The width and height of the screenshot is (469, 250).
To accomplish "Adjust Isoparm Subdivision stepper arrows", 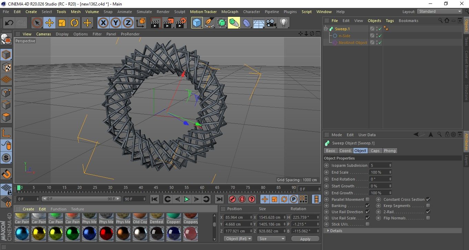I will 390,165.
